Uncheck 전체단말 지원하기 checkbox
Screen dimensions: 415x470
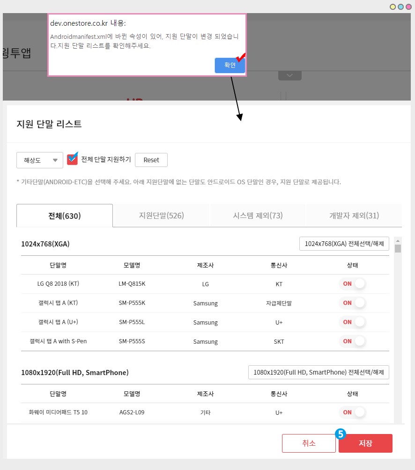(x=72, y=159)
